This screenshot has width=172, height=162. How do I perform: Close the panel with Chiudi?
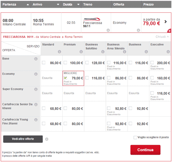(162, 37)
